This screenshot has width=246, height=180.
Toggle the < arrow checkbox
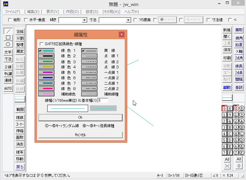[230, 20]
